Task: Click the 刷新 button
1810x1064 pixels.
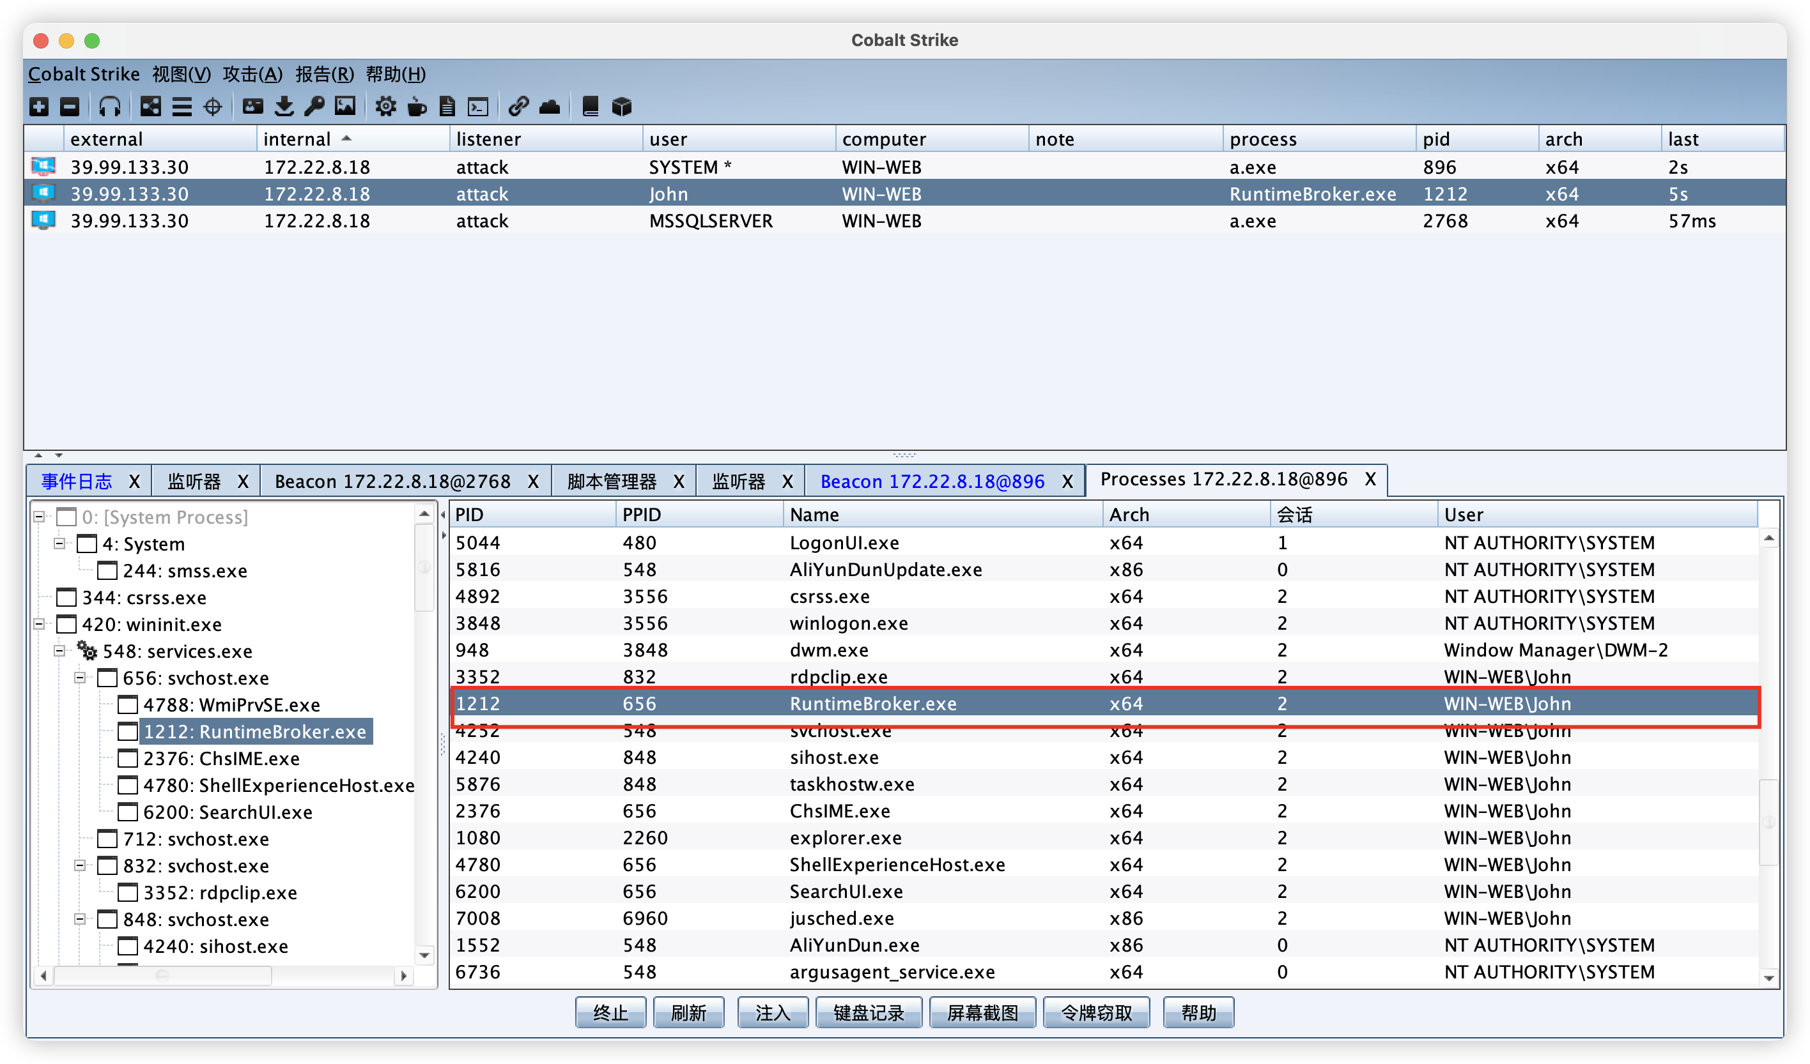Action: [x=688, y=1012]
